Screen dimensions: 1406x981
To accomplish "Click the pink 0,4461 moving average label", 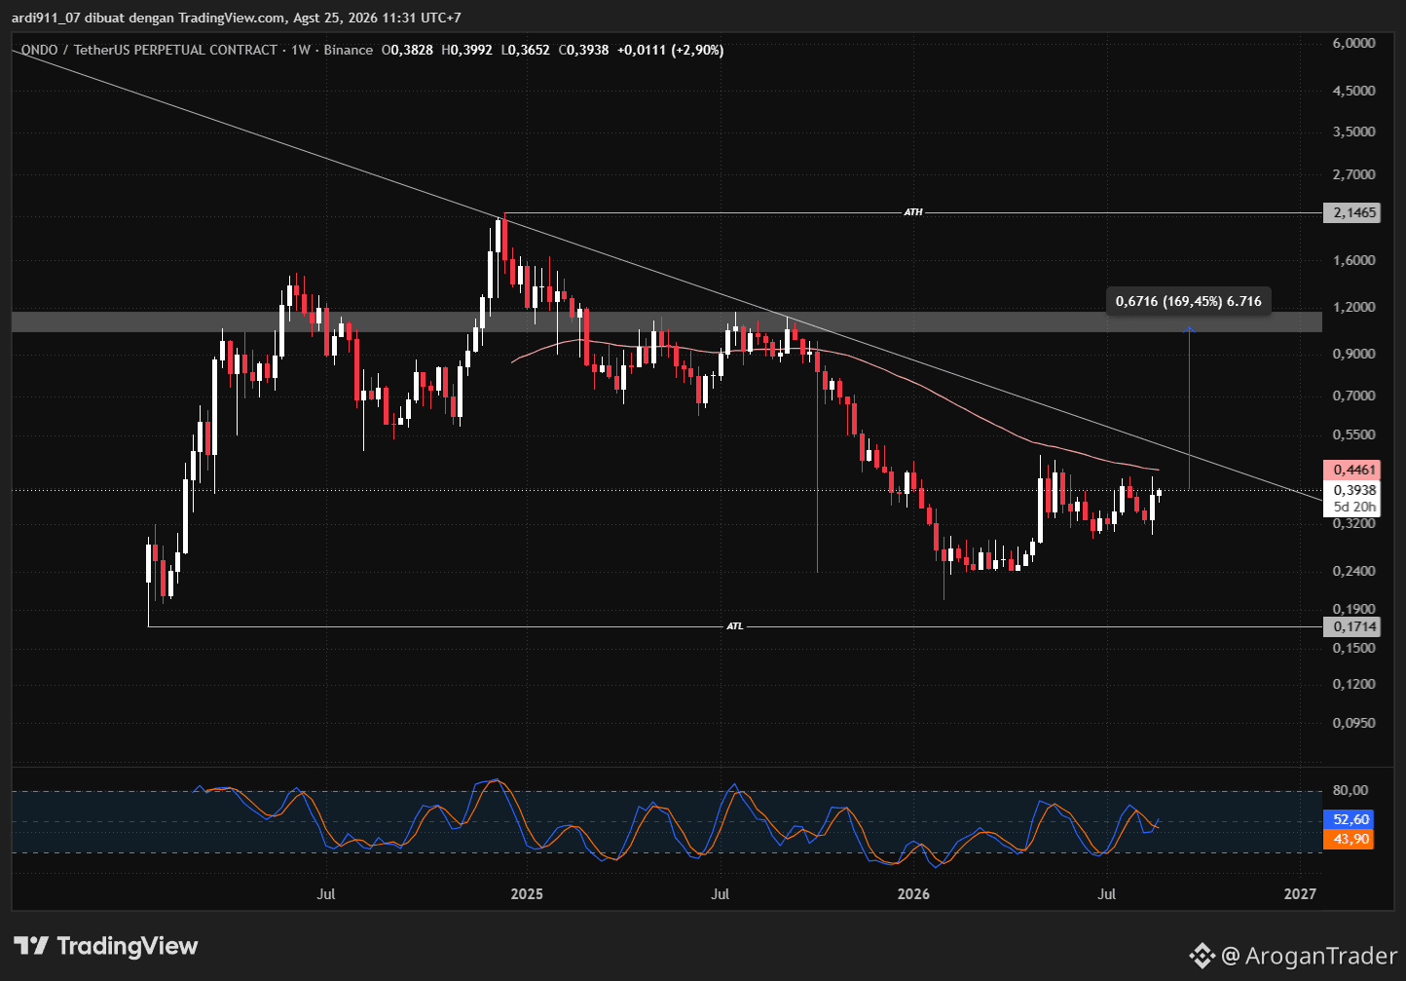I will (x=1351, y=470).
